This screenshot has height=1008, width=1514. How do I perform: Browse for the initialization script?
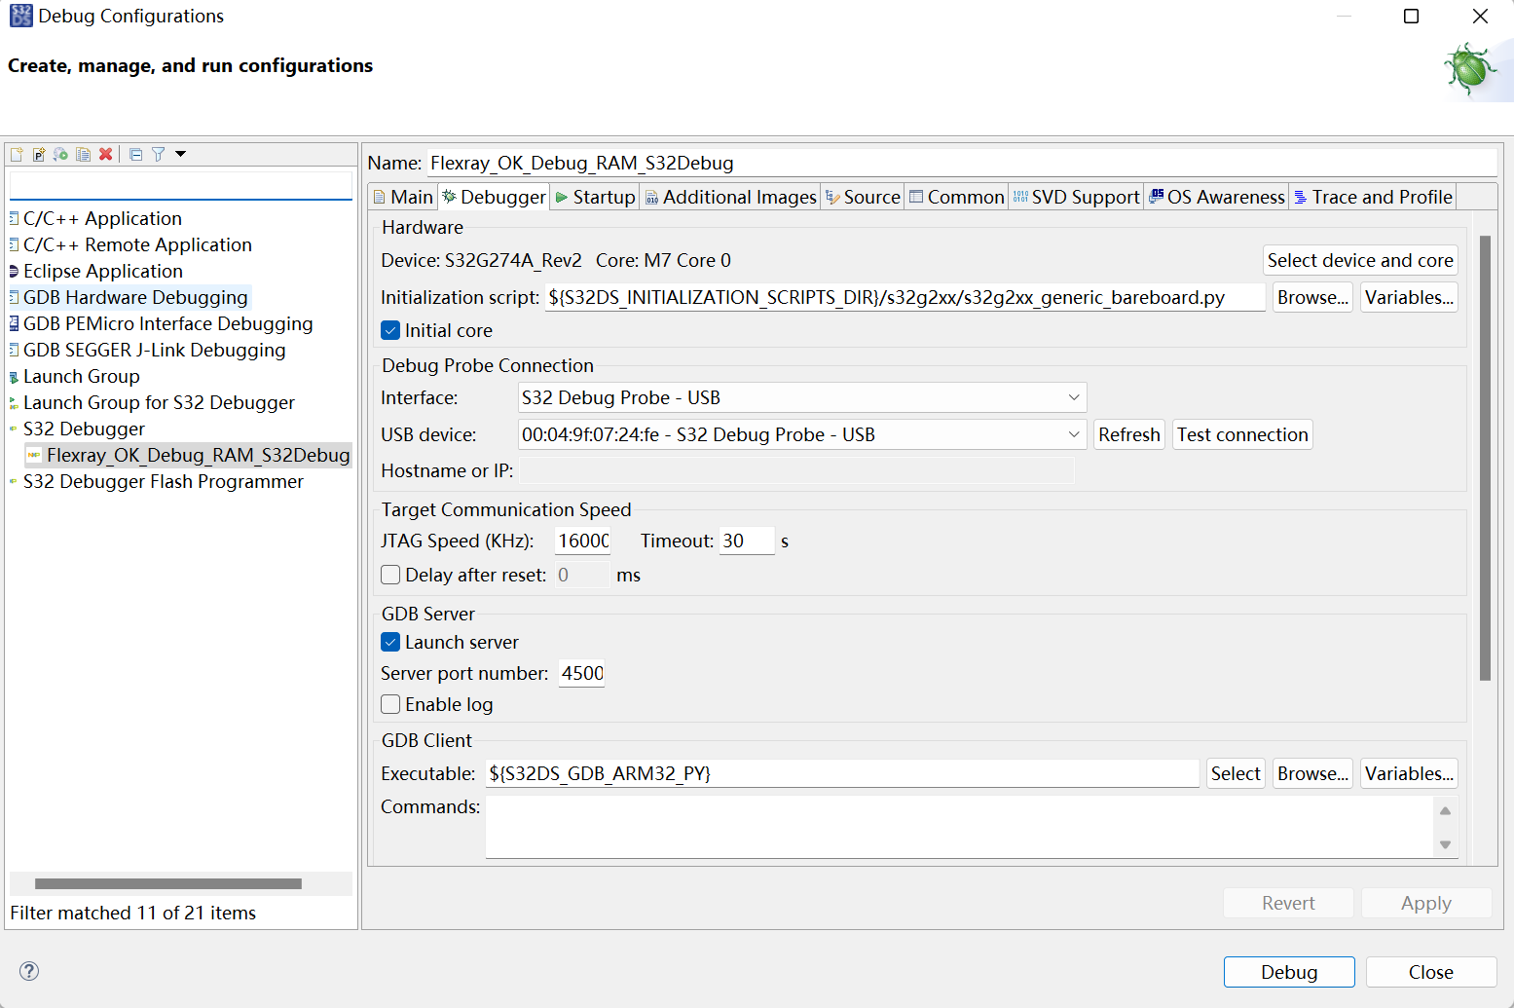(1312, 297)
